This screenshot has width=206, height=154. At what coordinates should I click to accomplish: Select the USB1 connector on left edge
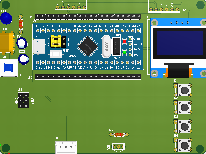click(x=7, y=43)
